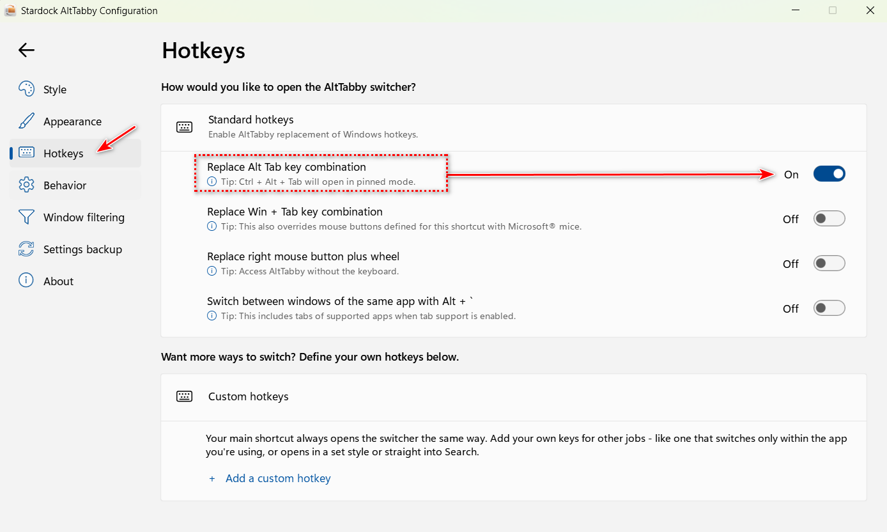This screenshot has height=532, width=887.
Task: Click the 'Stardock AltTabby Configuration' window title
Action: click(89, 10)
